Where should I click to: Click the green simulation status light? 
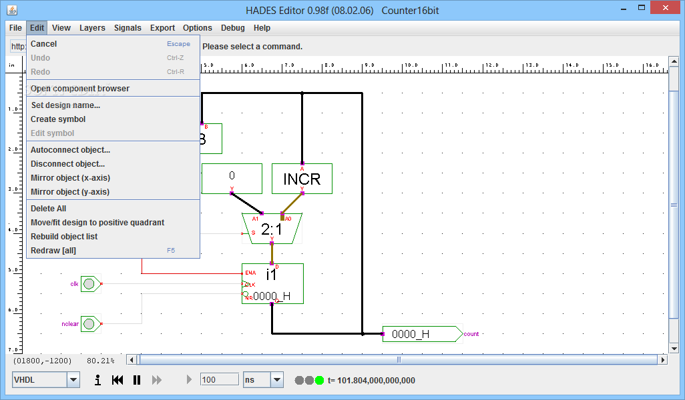(x=319, y=381)
